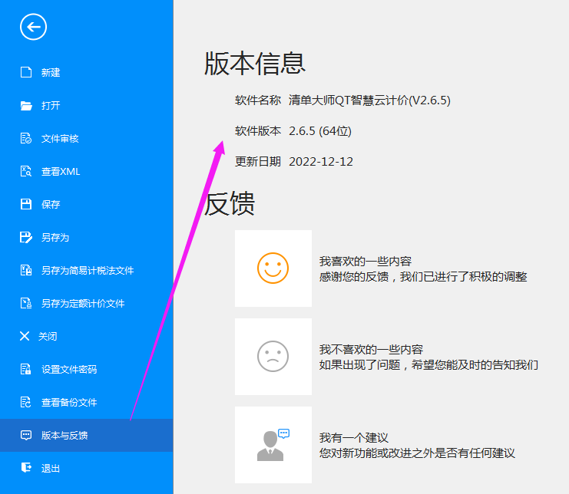569x494 pixels.
Task: Click the 版本信息 heading
Action: (x=255, y=64)
